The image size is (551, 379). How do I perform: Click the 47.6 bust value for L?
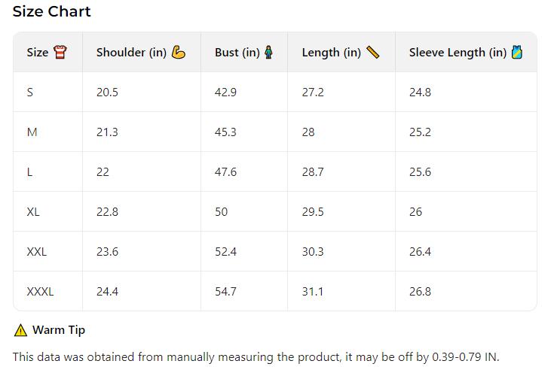click(225, 172)
